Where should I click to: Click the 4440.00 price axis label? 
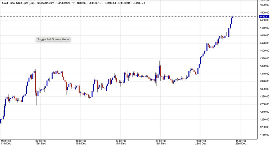click(x=264, y=35)
